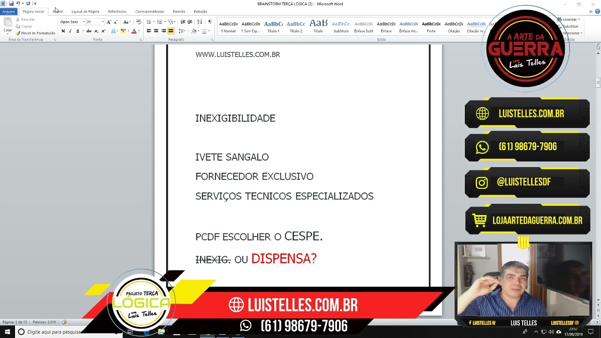Undo the last action

pyautogui.click(x=18, y=4)
